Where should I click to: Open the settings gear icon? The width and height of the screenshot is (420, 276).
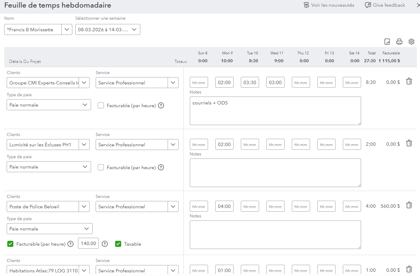point(411,42)
